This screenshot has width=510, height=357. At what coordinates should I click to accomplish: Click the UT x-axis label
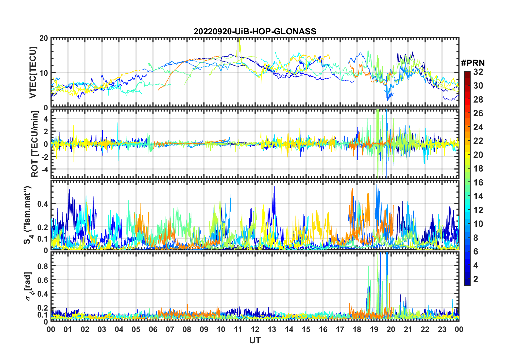(x=255, y=341)
